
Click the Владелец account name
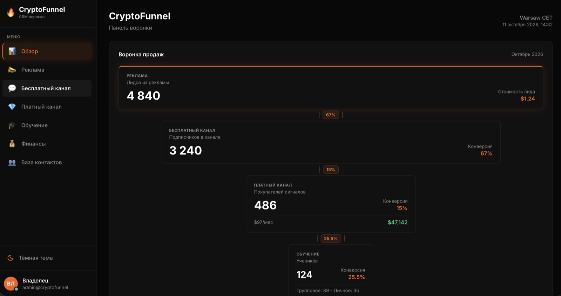pos(35,281)
